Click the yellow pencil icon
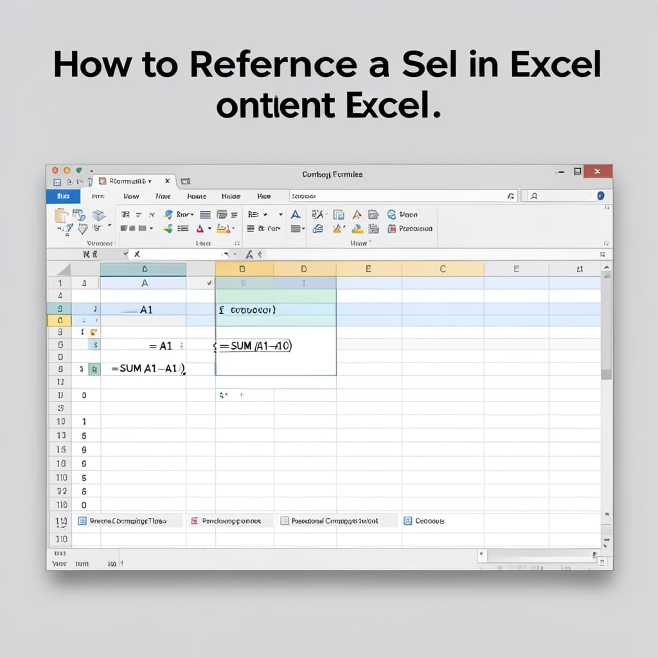The image size is (658, 658). coord(337,228)
